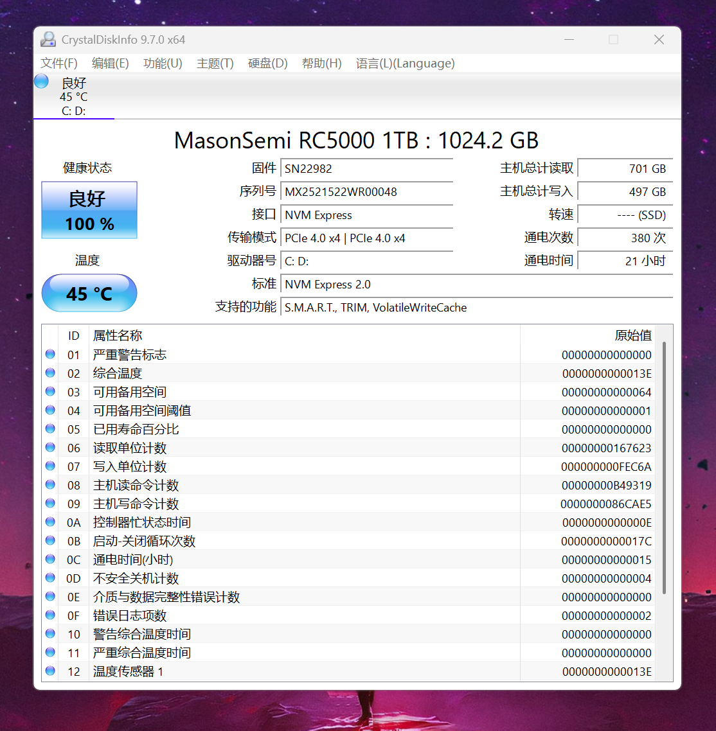Select the 已用寿命百分比 attribute row
The width and height of the screenshot is (716, 731).
(x=348, y=429)
